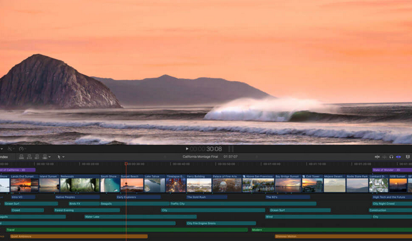Click the State of Wonder 3D title clip
The image size is (412, 241).
(388, 170)
